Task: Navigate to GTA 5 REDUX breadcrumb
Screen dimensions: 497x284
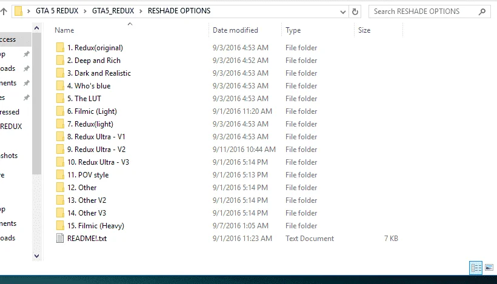Action: click(x=57, y=11)
